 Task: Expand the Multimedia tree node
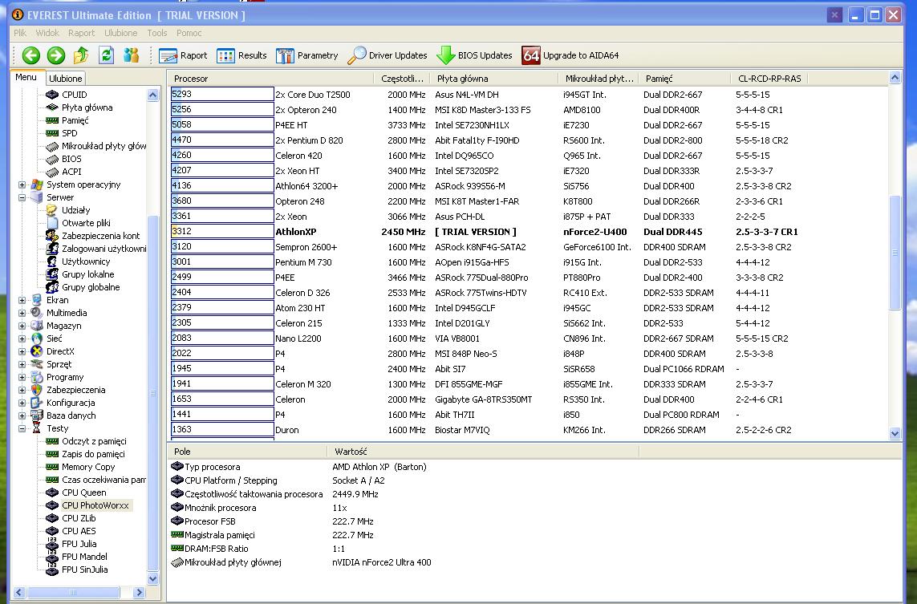pos(22,313)
